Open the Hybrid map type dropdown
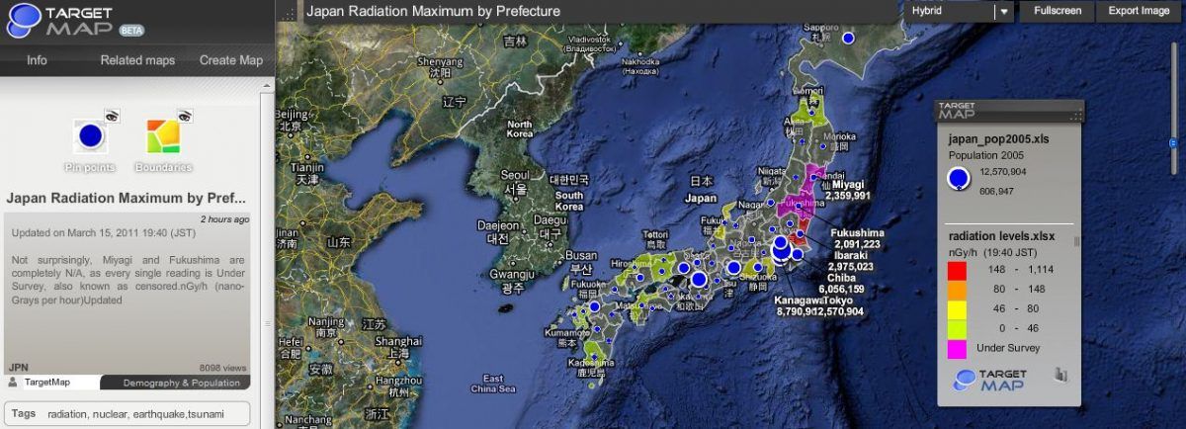The height and width of the screenshot is (429, 1186). 961,11
